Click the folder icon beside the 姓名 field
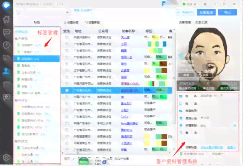Screen dimensions: 243x166 click(181, 96)
